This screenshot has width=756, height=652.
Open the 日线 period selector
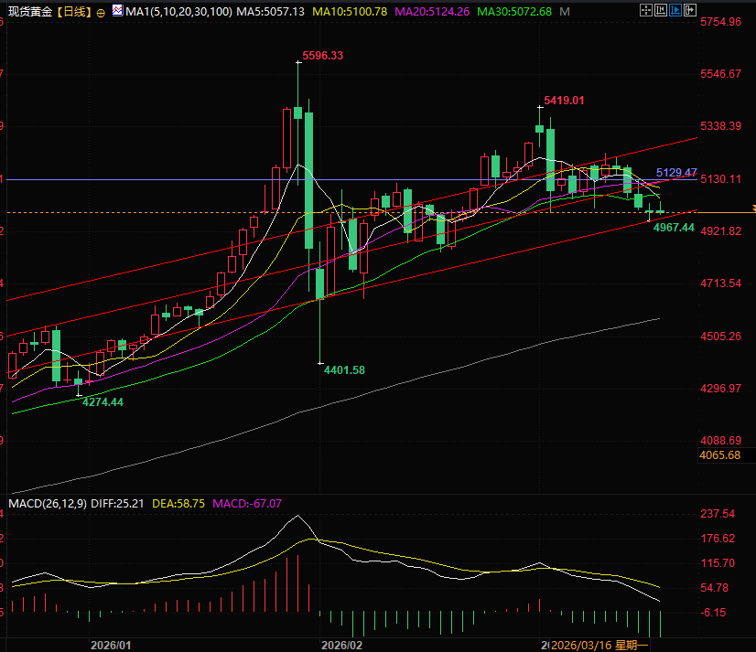75,12
